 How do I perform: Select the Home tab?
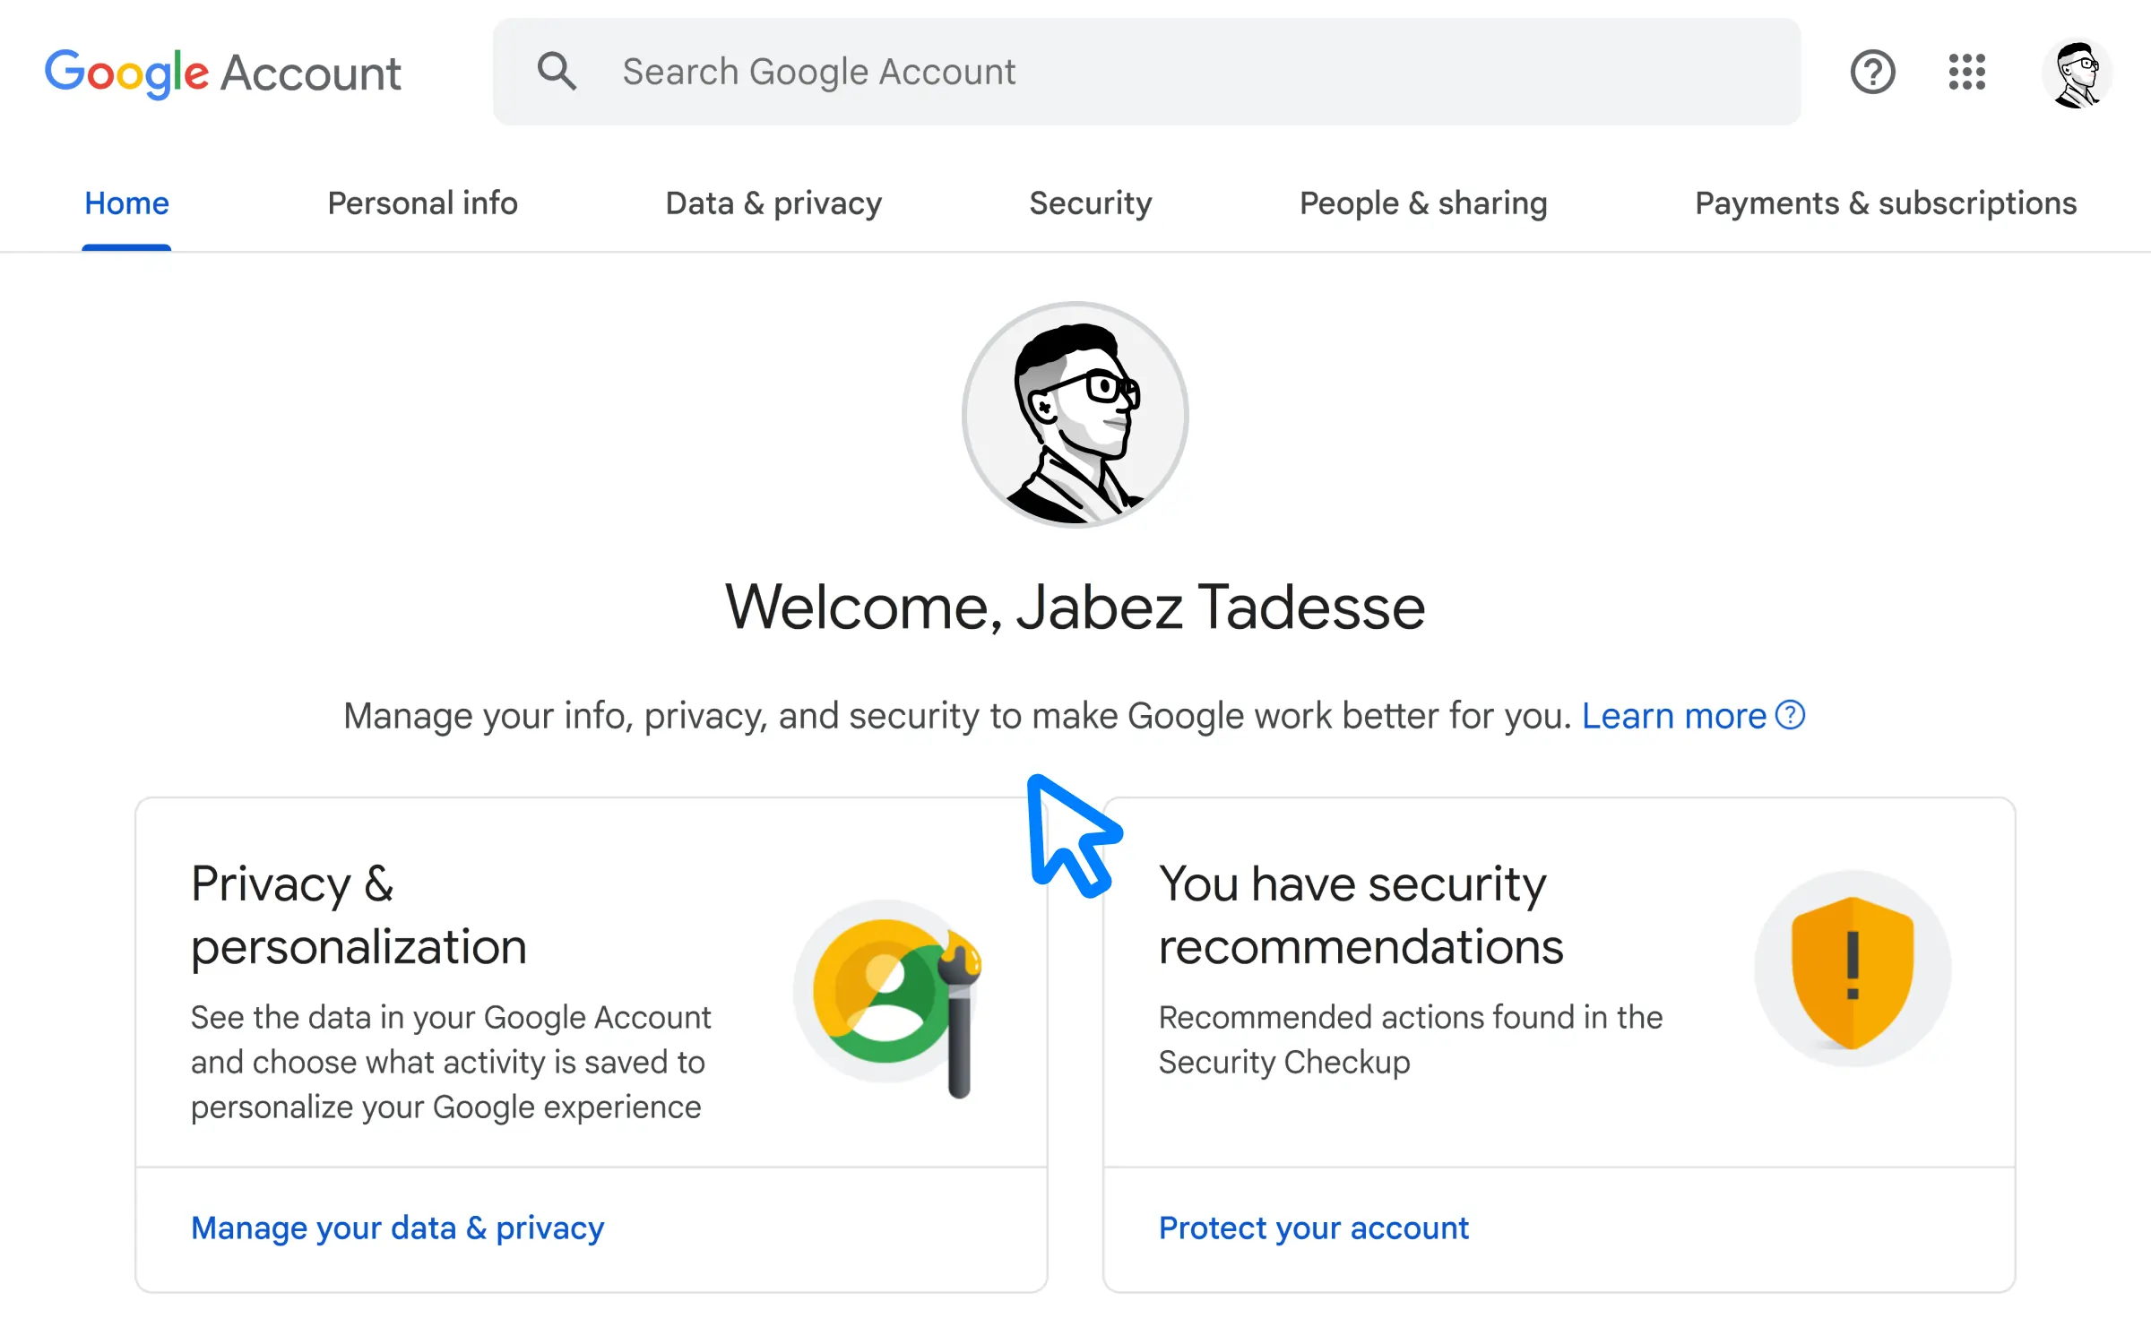tap(126, 203)
